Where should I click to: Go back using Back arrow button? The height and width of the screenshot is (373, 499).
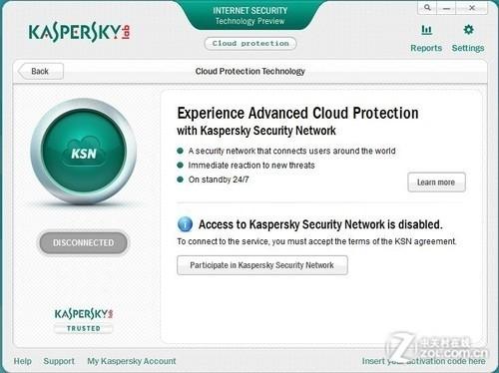[40, 71]
